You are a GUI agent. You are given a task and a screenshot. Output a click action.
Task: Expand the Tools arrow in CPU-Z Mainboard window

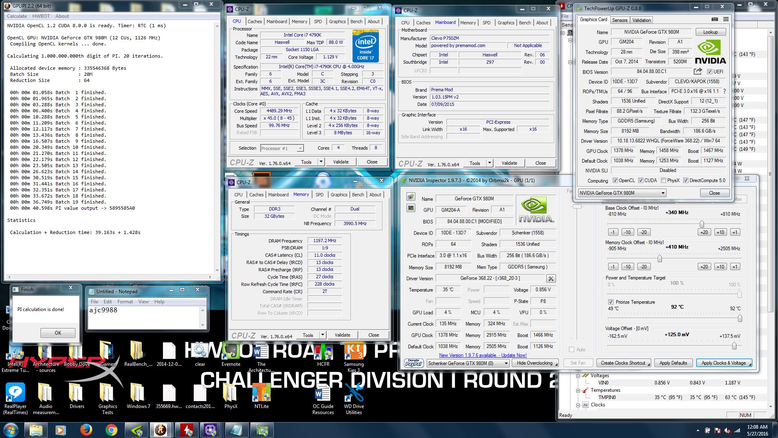click(489, 163)
